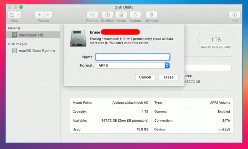
Task: Confirm with the Erase button
Action: tap(169, 77)
